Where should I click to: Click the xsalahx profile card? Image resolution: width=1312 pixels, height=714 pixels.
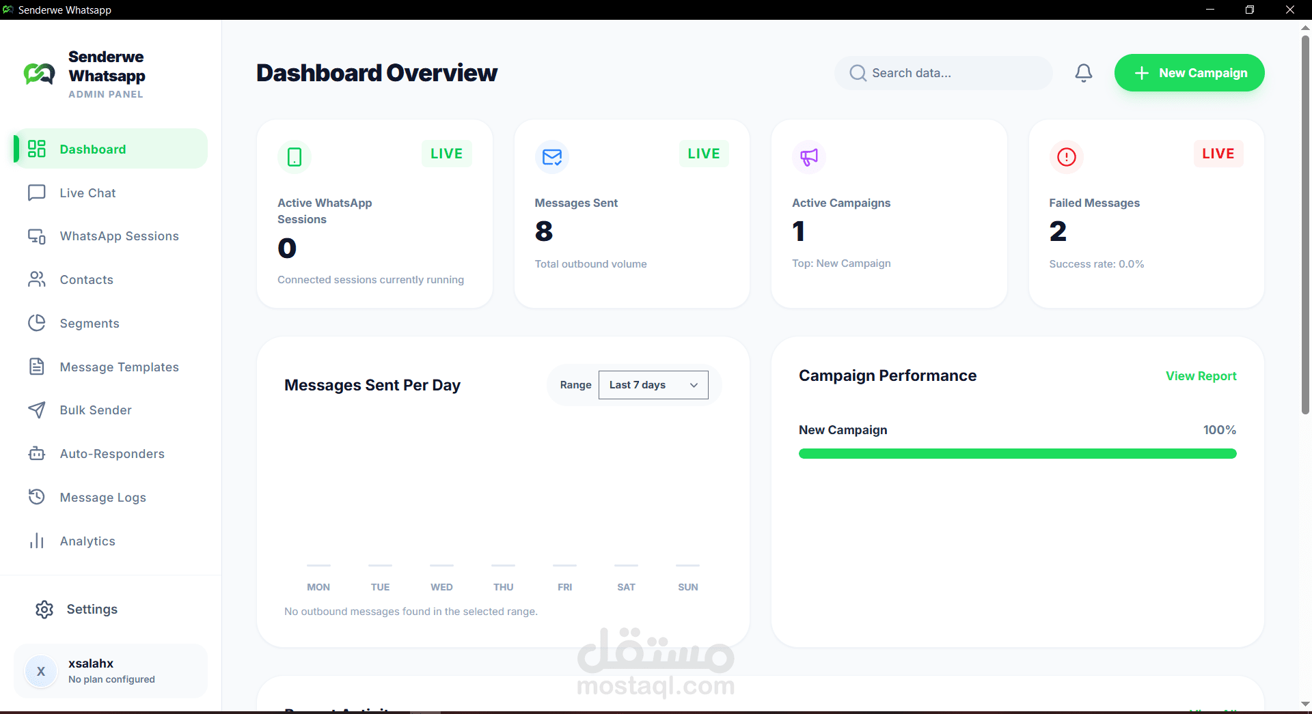[x=111, y=671]
